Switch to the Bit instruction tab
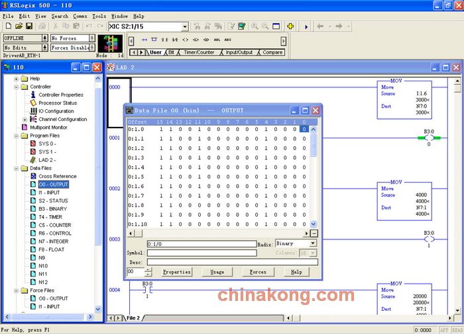The width and height of the screenshot is (464, 334). [171, 52]
